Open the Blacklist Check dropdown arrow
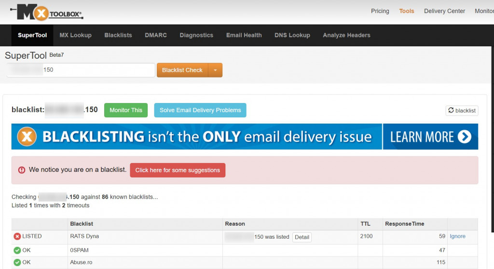The width and height of the screenshot is (494, 269). [216, 70]
